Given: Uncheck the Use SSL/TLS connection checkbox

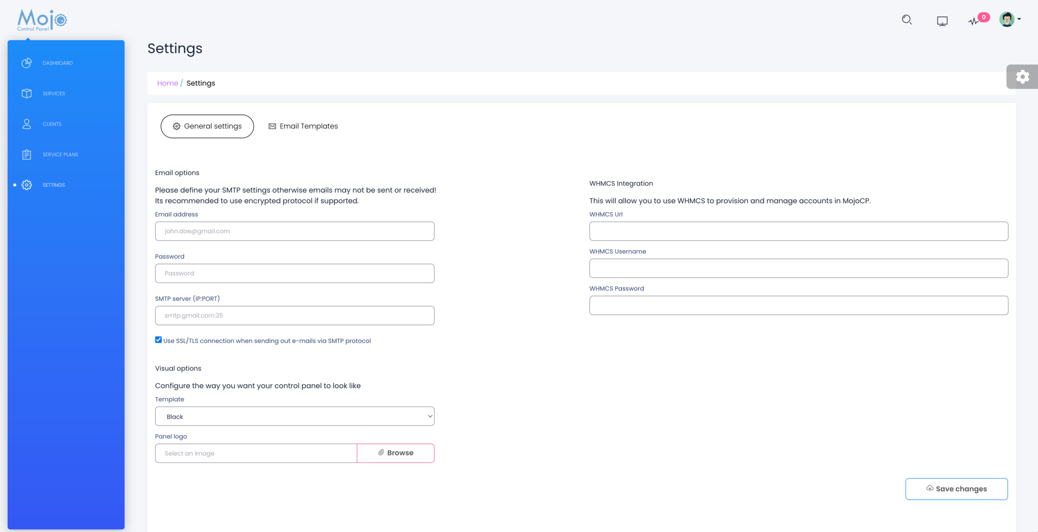Looking at the screenshot, I should [159, 340].
